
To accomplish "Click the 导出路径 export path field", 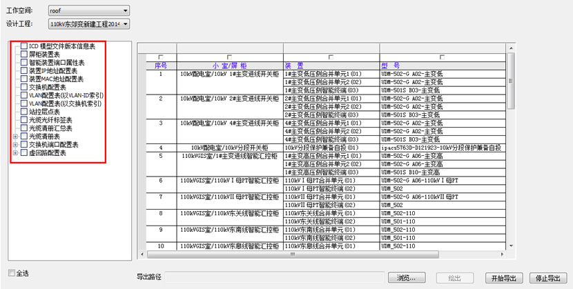I will coord(275,277).
